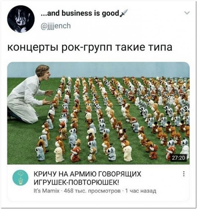Open the "...and business is good" display name

coord(80,13)
